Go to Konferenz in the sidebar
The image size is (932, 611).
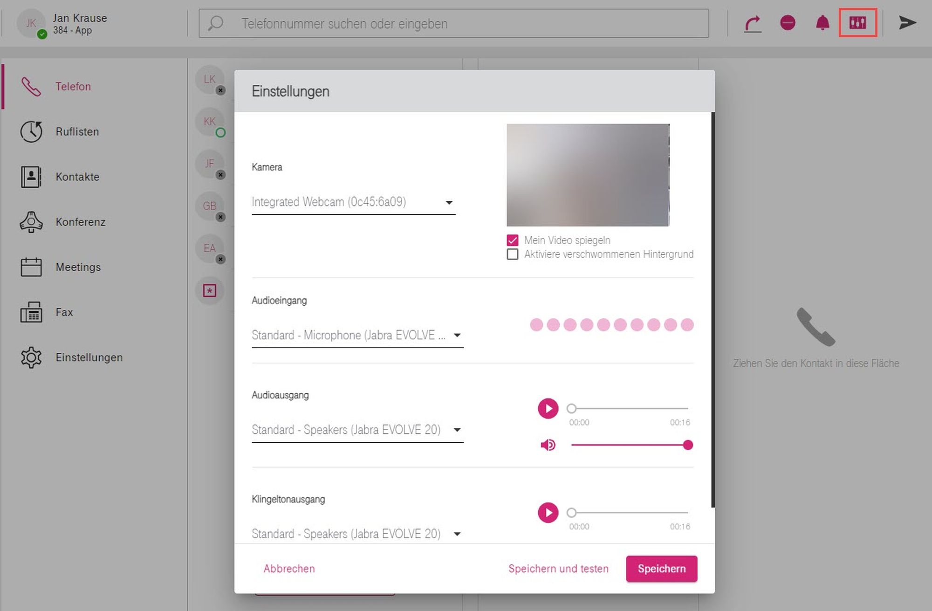coord(80,222)
